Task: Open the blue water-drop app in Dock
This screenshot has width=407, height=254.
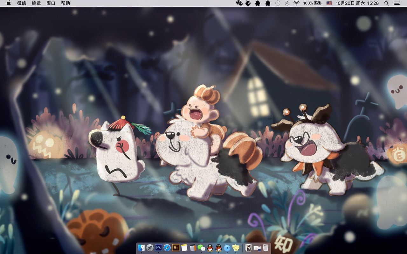Action: coord(227,248)
